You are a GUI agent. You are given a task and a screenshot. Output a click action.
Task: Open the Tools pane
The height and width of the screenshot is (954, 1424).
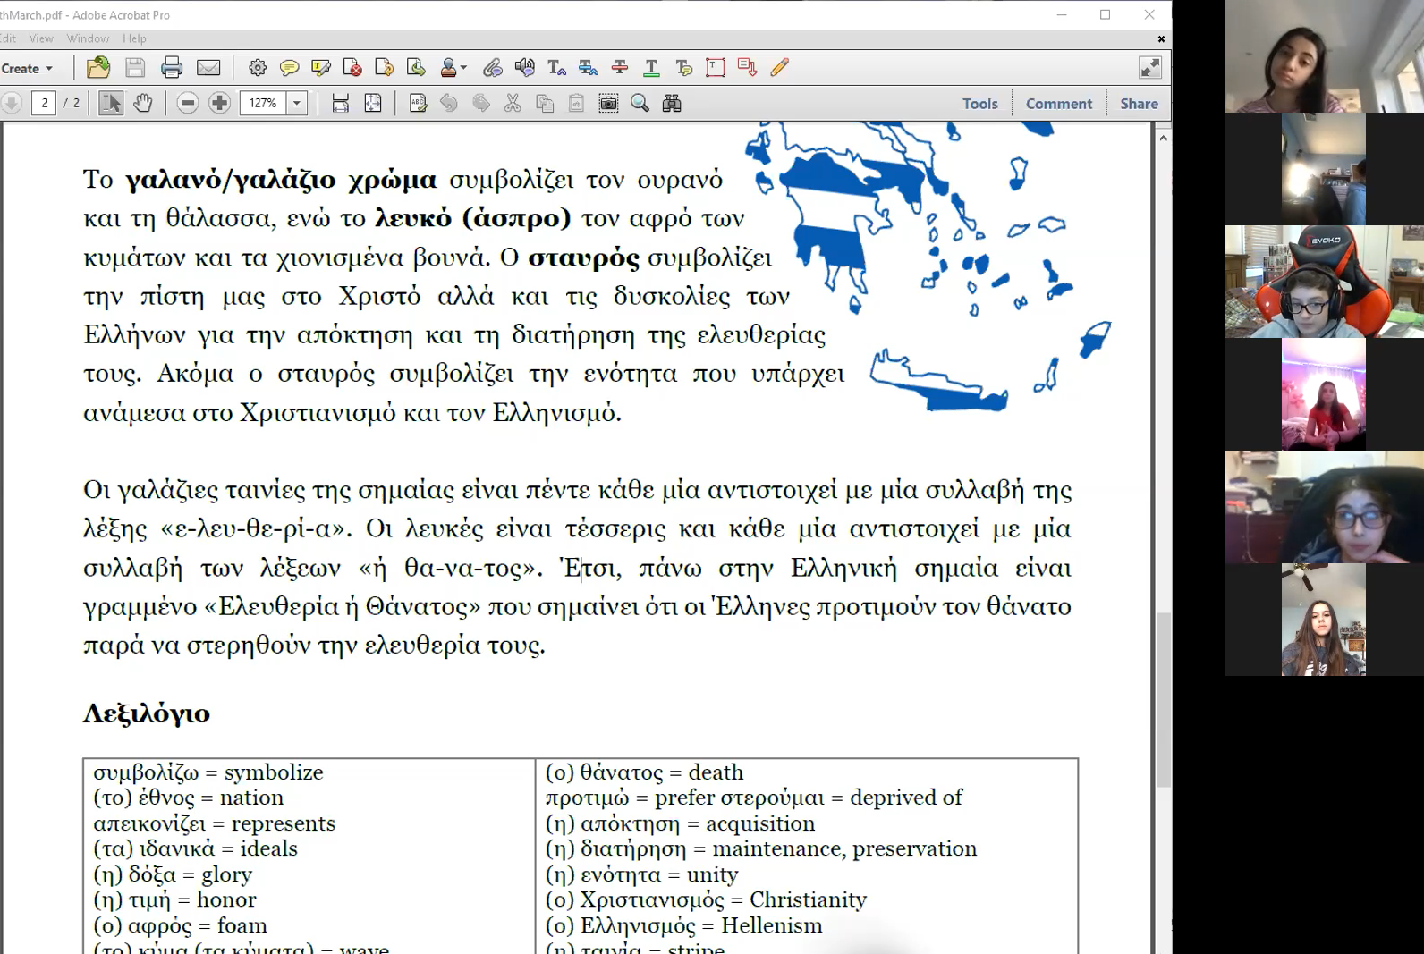(979, 104)
